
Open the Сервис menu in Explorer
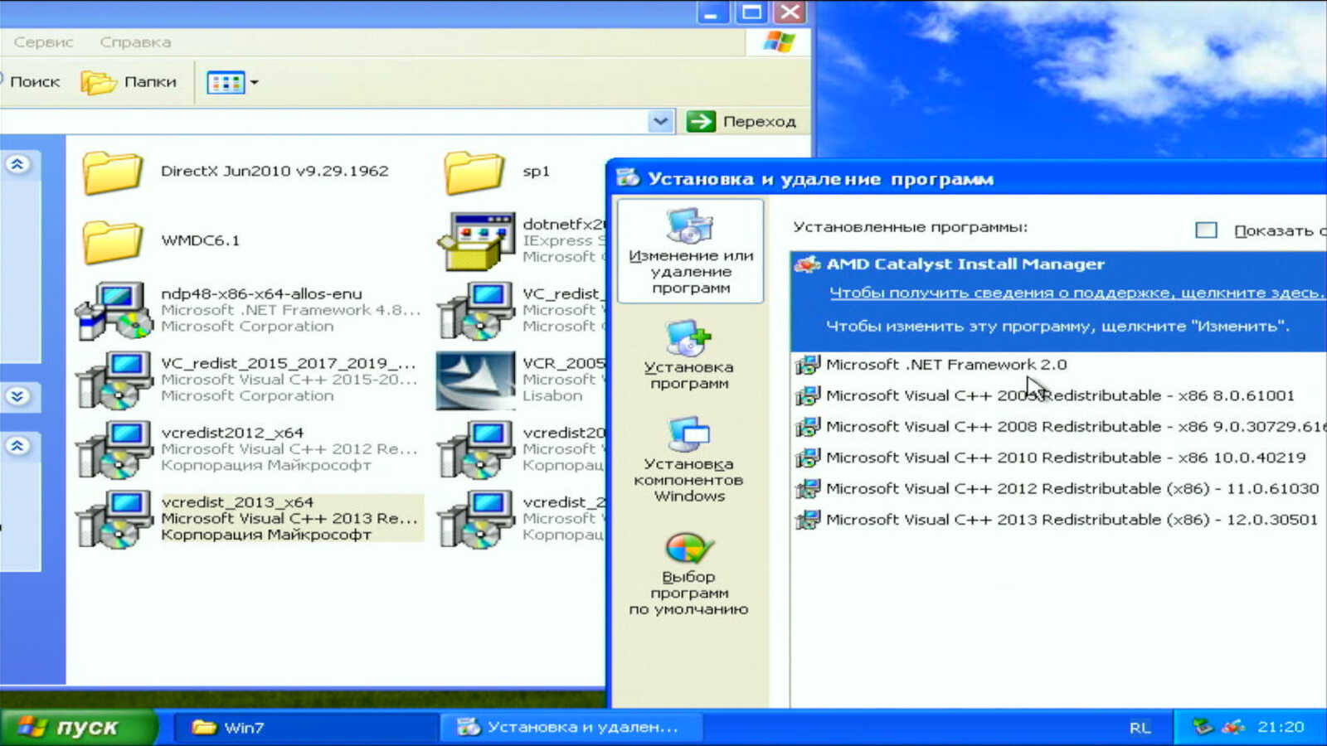click(x=43, y=42)
